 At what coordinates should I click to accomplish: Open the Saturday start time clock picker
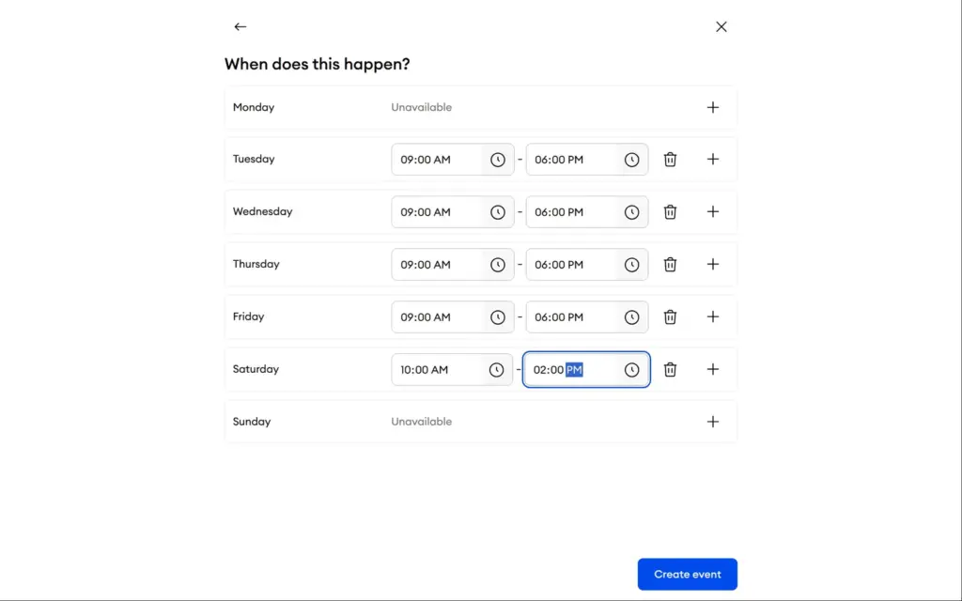point(496,369)
